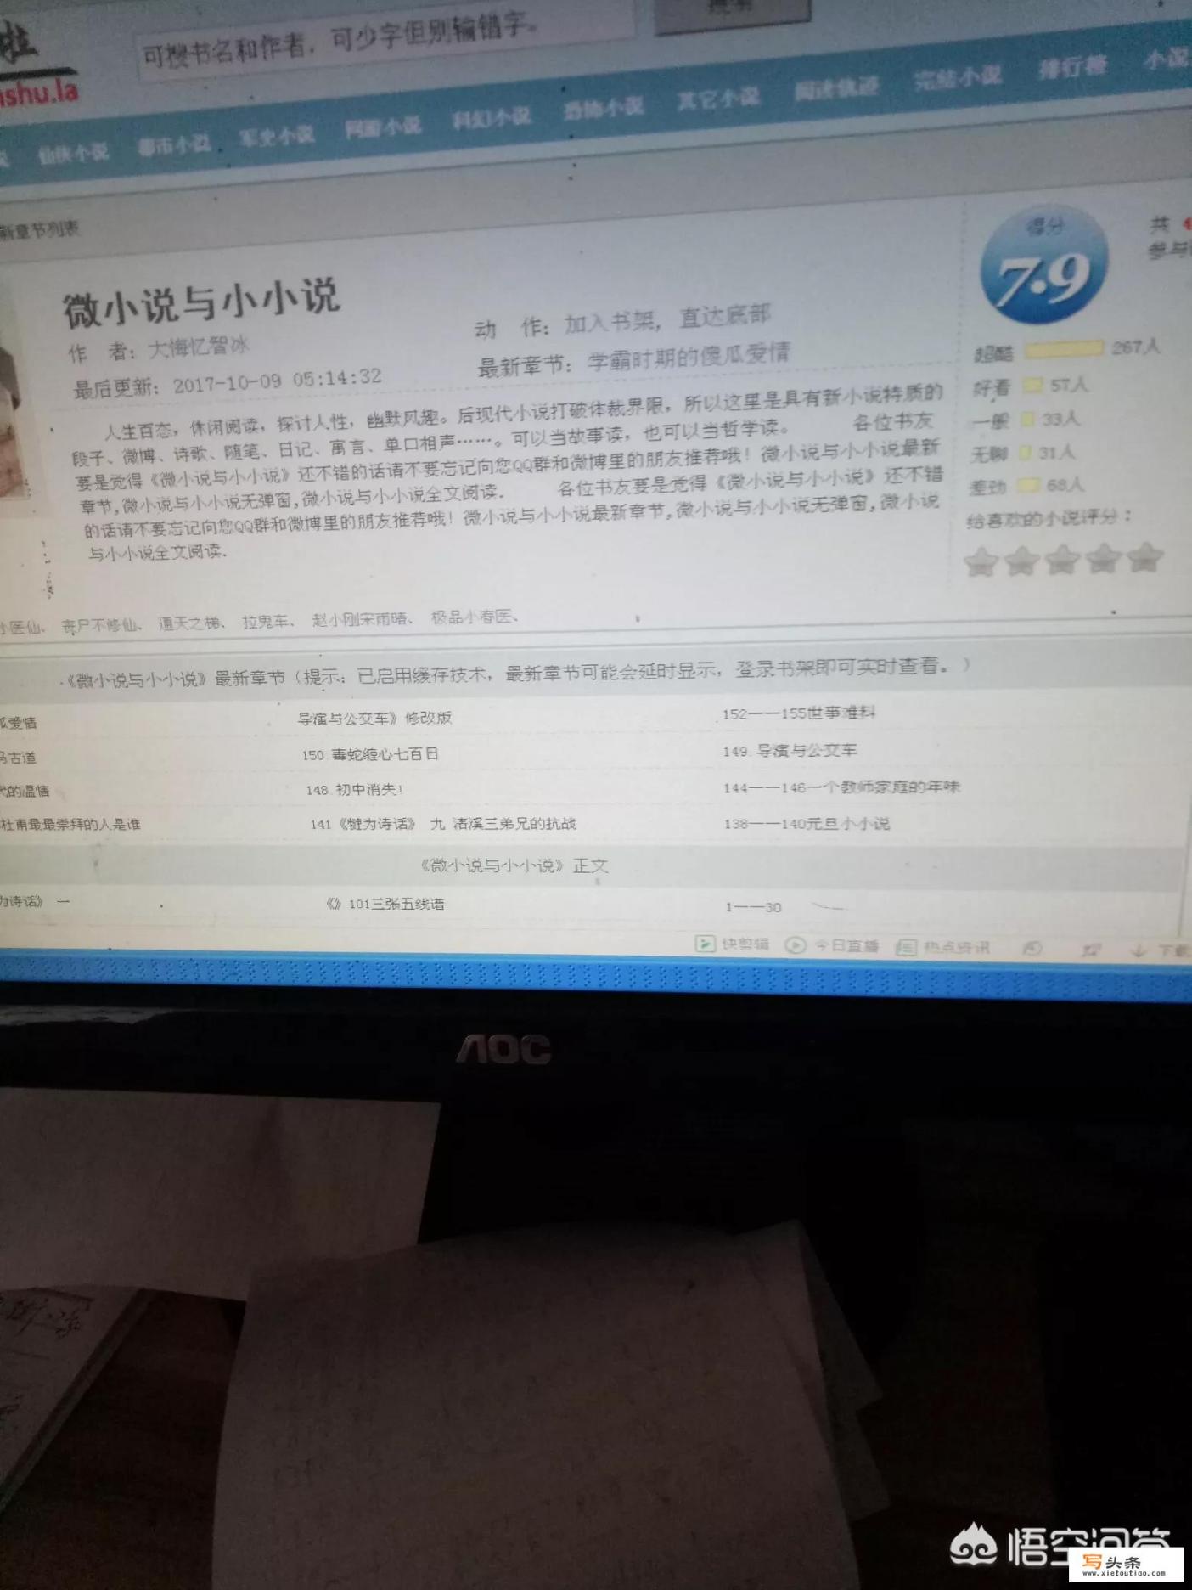Open chapter 141《键为诗话》九 清溪三弟兄的抗战

coord(443,824)
